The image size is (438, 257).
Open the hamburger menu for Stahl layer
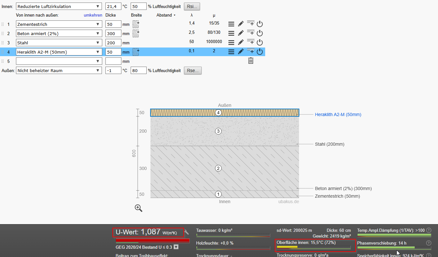[231, 42]
